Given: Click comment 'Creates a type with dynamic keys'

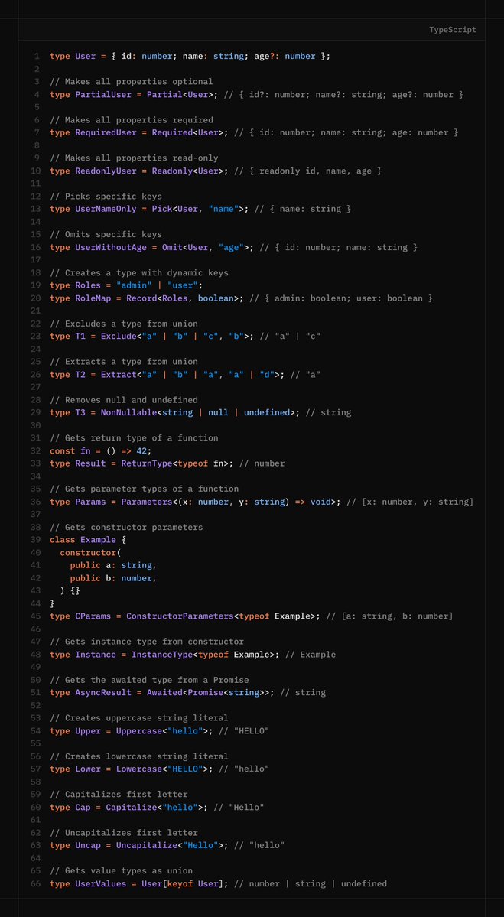Looking at the screenshot, I should [x=139, y=272].
